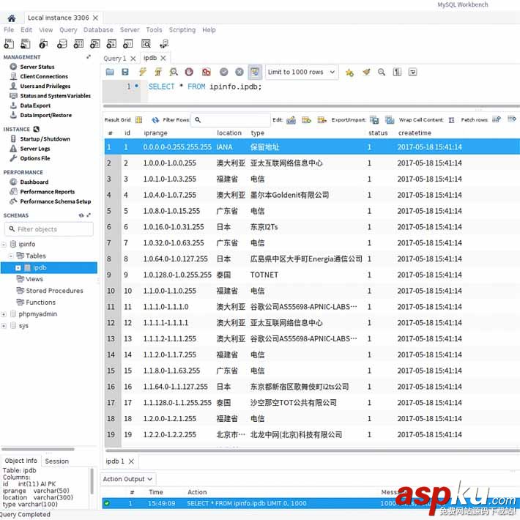
Task: Open Limit to 1000 rows dropdown
Action: pos(302,72)
